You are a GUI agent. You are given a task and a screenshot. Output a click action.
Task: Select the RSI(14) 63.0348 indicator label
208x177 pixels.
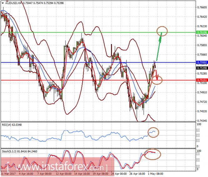click(12, 125)
